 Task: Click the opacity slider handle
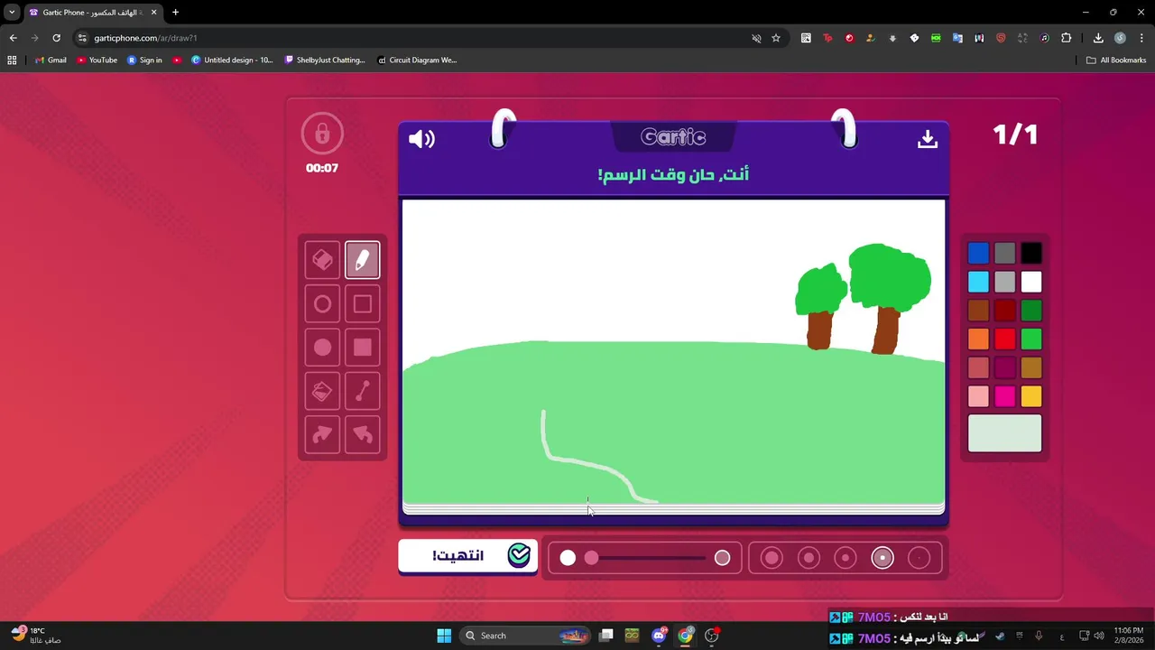(x=591, y=558)
